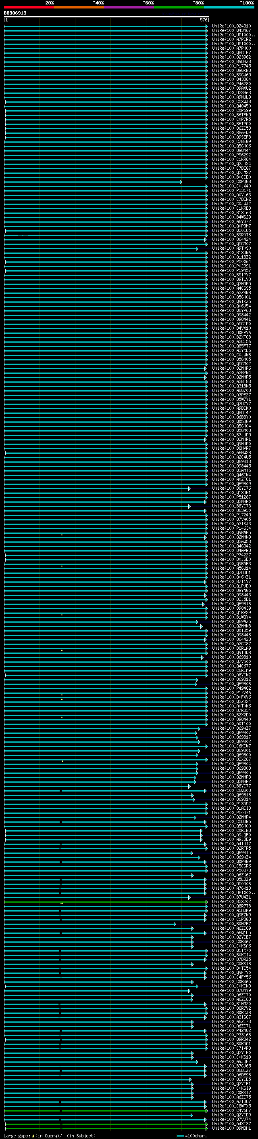Screen dimensions: 258x1139
Task: Select hit label UniRef100_B9GW65
Action: tap(231, 75)
